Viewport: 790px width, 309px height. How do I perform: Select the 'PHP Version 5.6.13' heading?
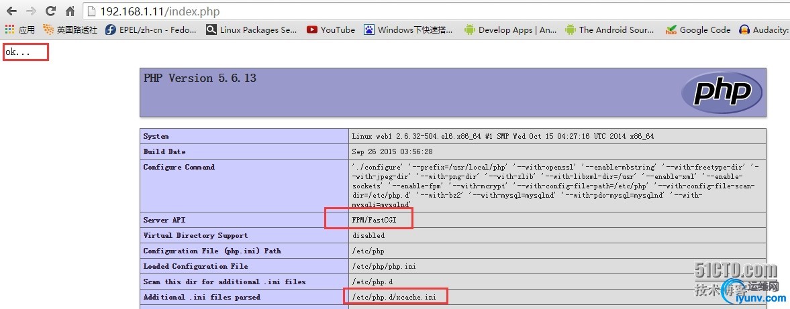pos(200,78)
